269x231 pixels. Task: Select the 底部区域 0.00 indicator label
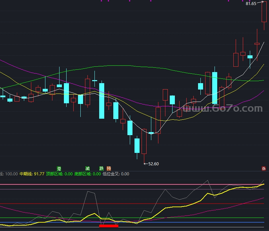(x=87, y=174)
